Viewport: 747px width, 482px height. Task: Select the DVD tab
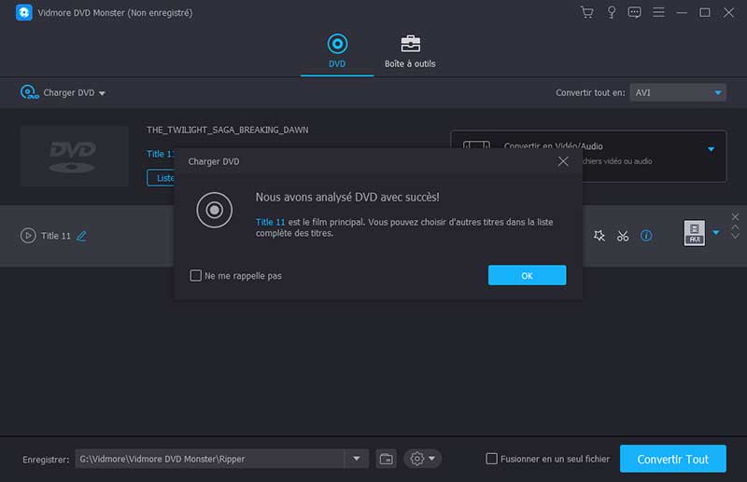click(x=337, y=51)
